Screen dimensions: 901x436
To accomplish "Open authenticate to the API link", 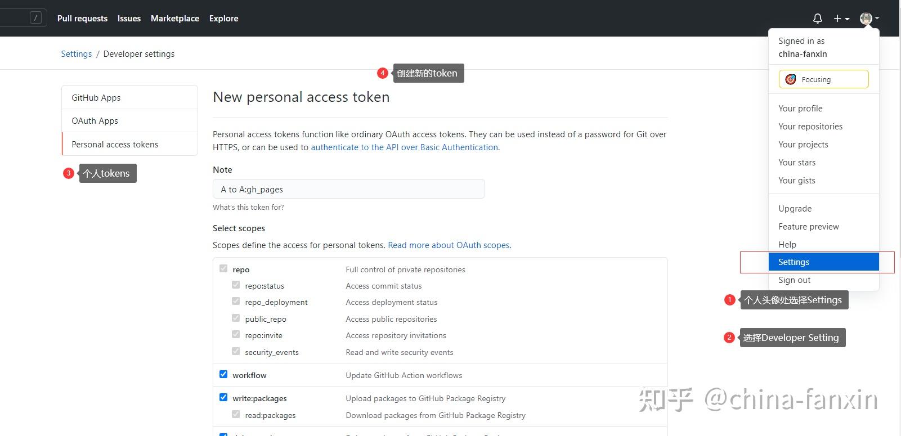I will [x=404, y=147].
